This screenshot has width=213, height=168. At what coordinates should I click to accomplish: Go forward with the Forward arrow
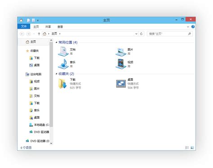pyautogui.click(x=28, y=34)
